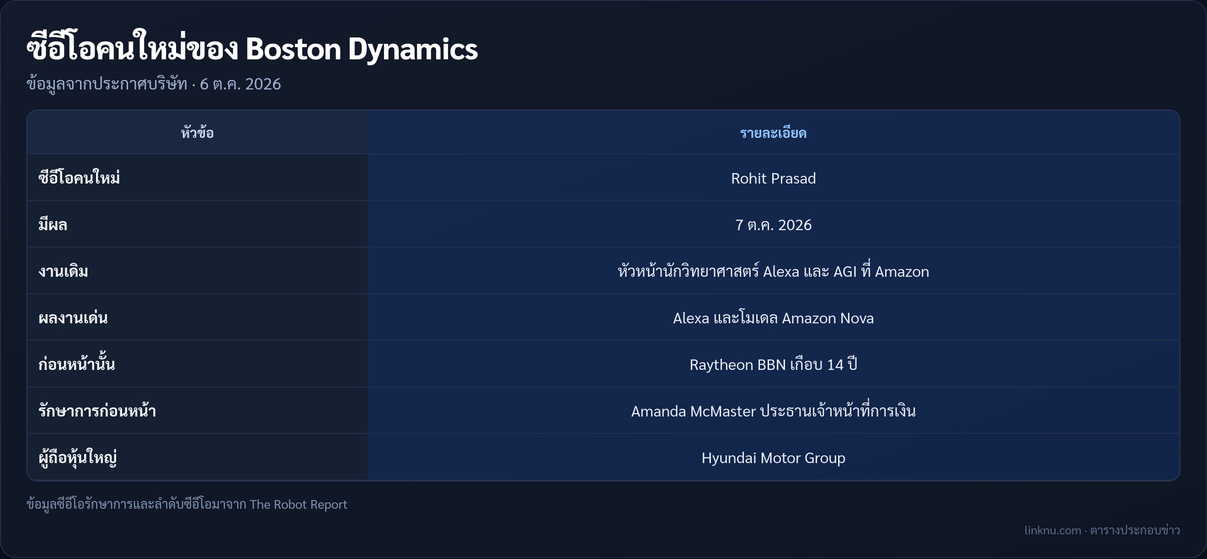Click the subtitle 'ข้อมูลจากประกาศบริษัท · 6 ต.ค. 2026'

(154, 84)
